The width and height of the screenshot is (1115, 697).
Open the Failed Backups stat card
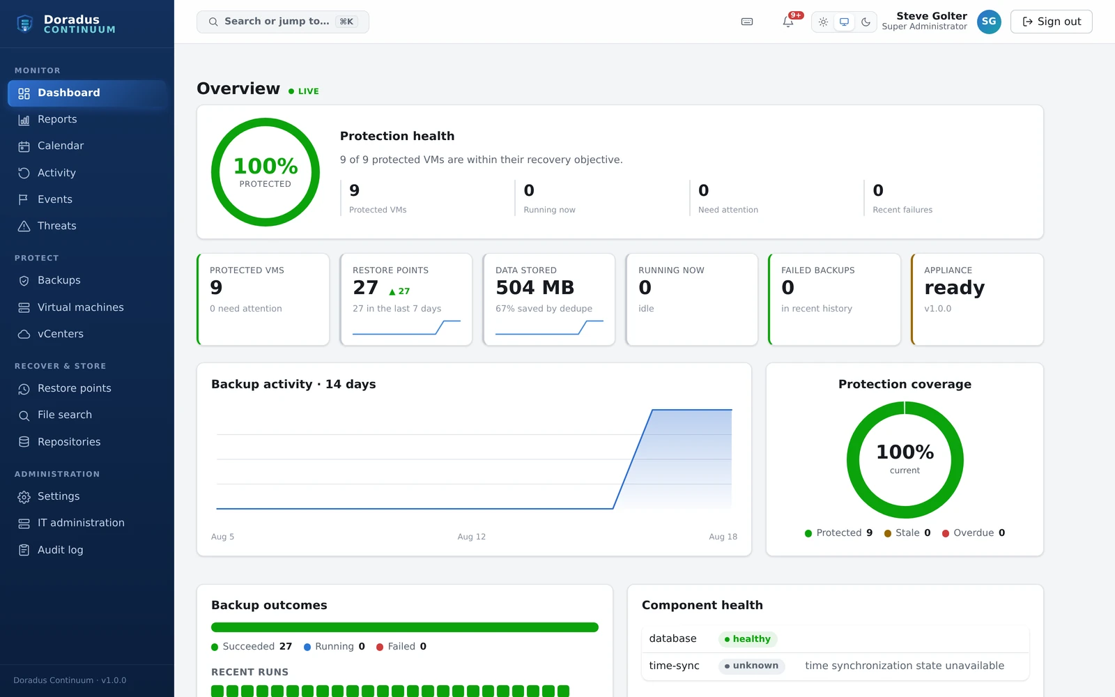click(x=834, y=299)
